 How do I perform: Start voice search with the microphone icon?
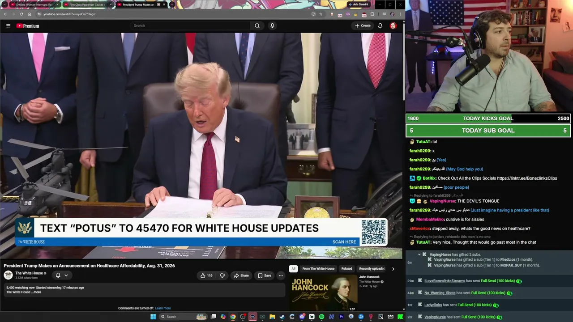(272, 25)
